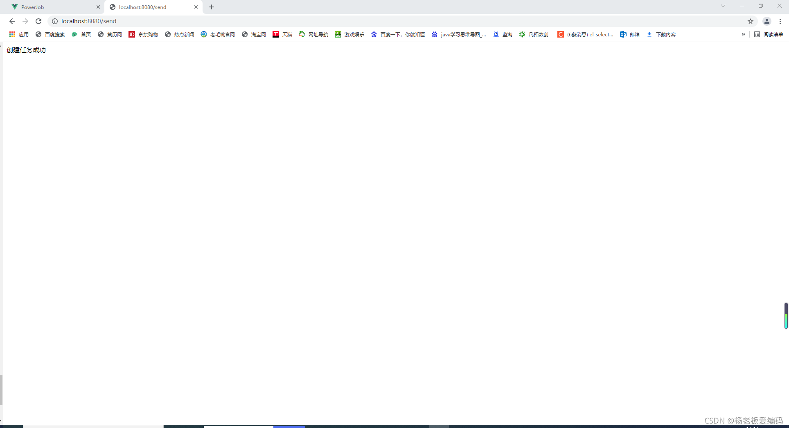Screen dimensions: 789x428
Task: Expand the hidden bookmarks chevron
Action: point(744,34)
